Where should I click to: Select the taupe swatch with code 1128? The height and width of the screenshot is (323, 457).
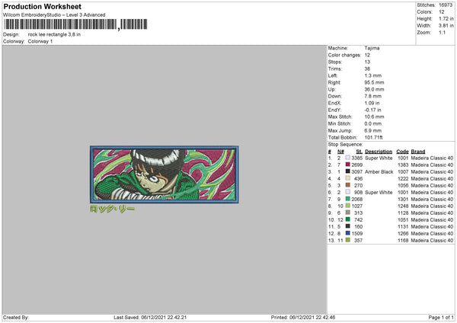tap(348, 213)
